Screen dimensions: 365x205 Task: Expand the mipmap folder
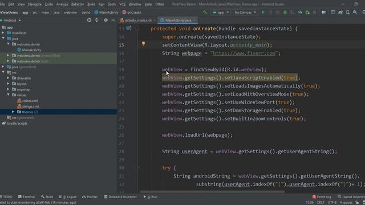tap(8, 89)
